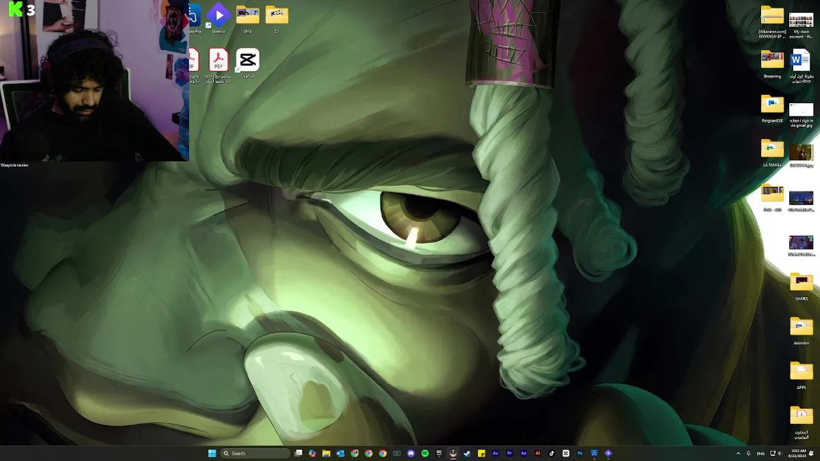
Task: Select the 'when I sign in via gmail.jpg' file
Action: [x=801, y=114]
